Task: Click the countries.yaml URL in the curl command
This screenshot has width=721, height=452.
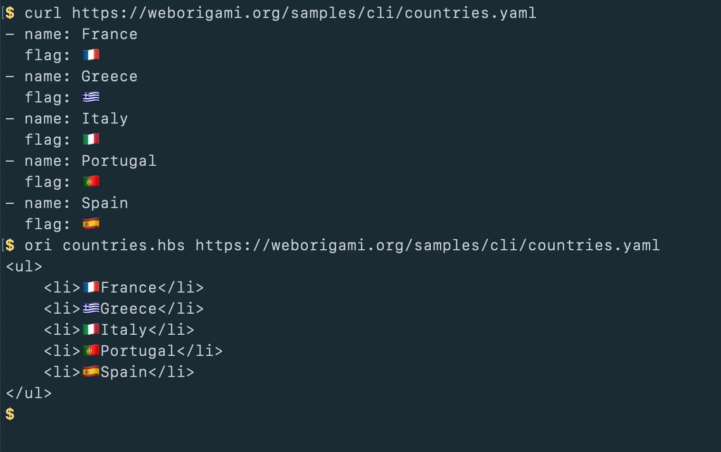Action: [305, 13]
